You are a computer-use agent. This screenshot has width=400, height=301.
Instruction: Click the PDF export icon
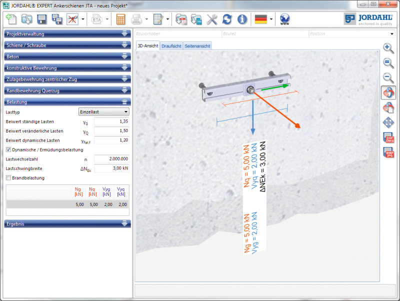click(x=181, y=19)
